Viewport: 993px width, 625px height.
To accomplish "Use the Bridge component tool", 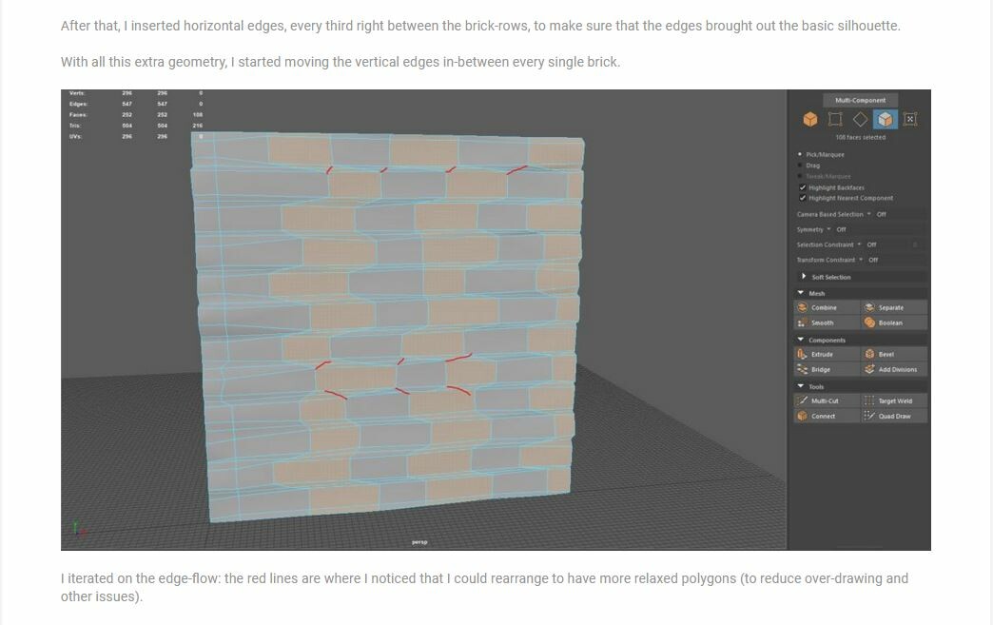I will pos(826,369).
